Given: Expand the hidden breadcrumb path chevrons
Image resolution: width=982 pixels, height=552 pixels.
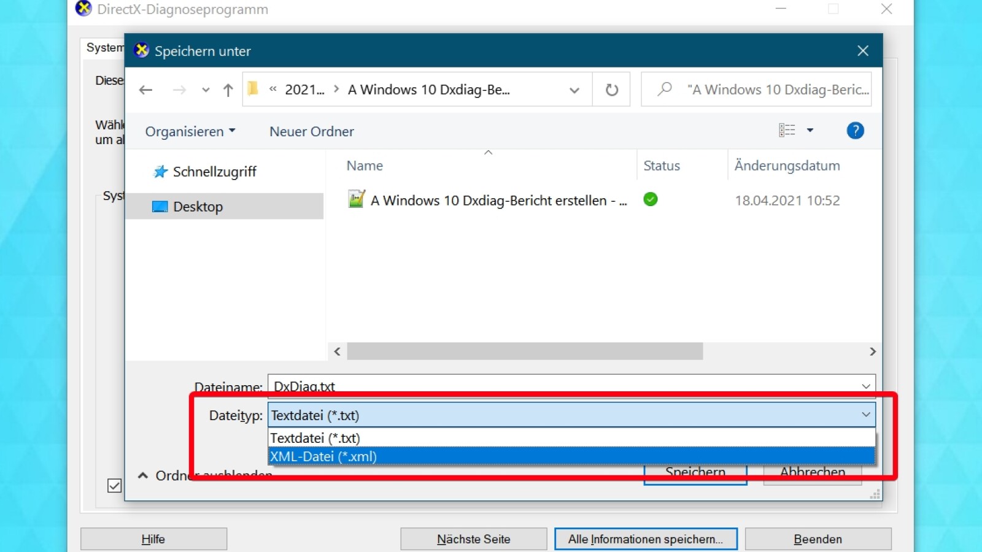Looking at the screenshot, I should coord(273,90).
